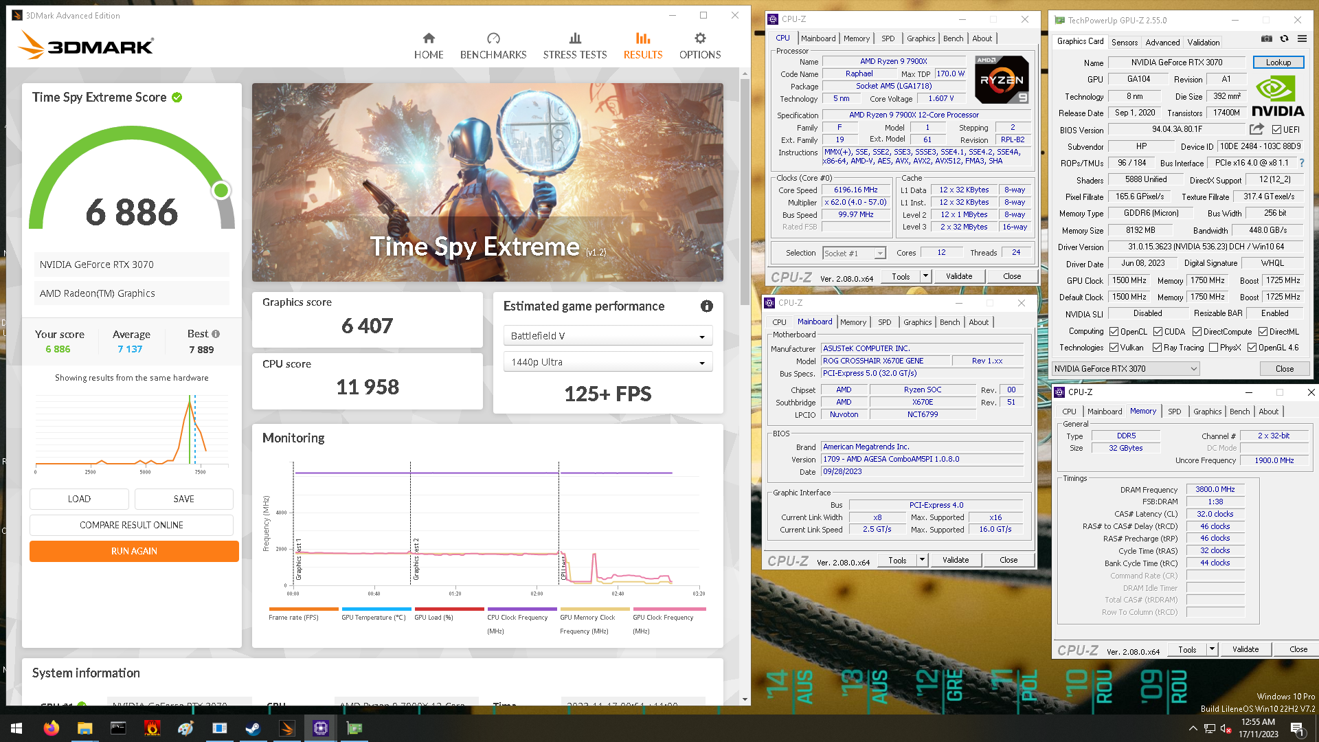This screenshot has height=742, width=1319.
Task: Open the Socket #1 selection dropdown in CPU-Z
Action: (x=854, y=253)
